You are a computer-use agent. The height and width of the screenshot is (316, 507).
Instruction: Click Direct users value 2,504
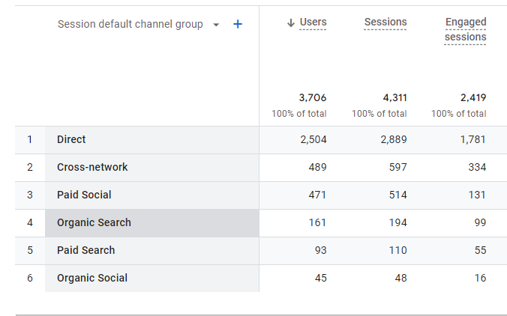click(313, 139)
